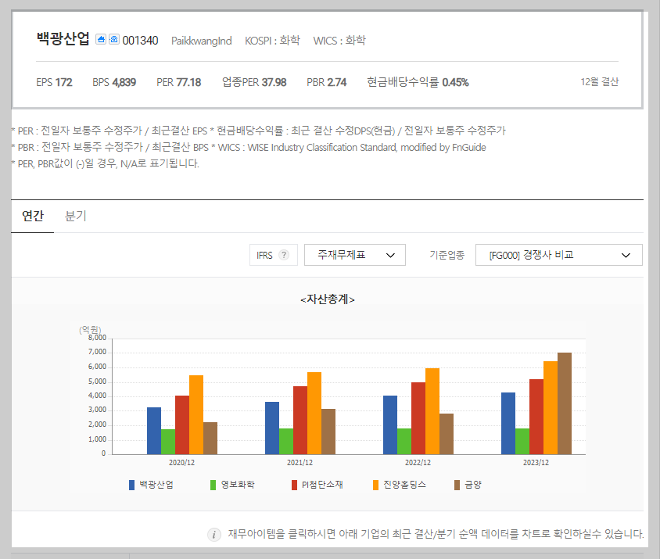Viewport: 660px width, 559px height.
Task: Switch to the 분기 tab
Action: 75,216
